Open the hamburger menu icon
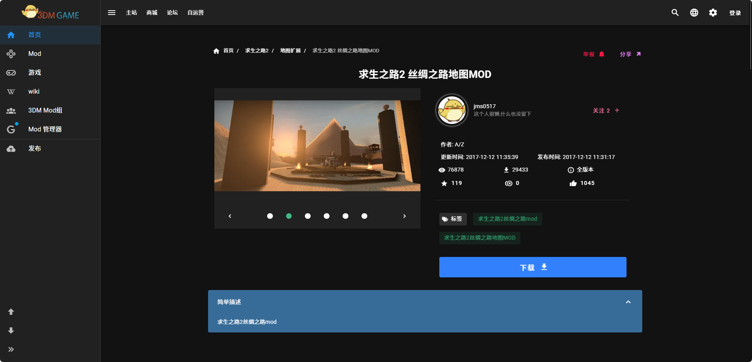Screen dimensions: 752x362 pos(112,13)
